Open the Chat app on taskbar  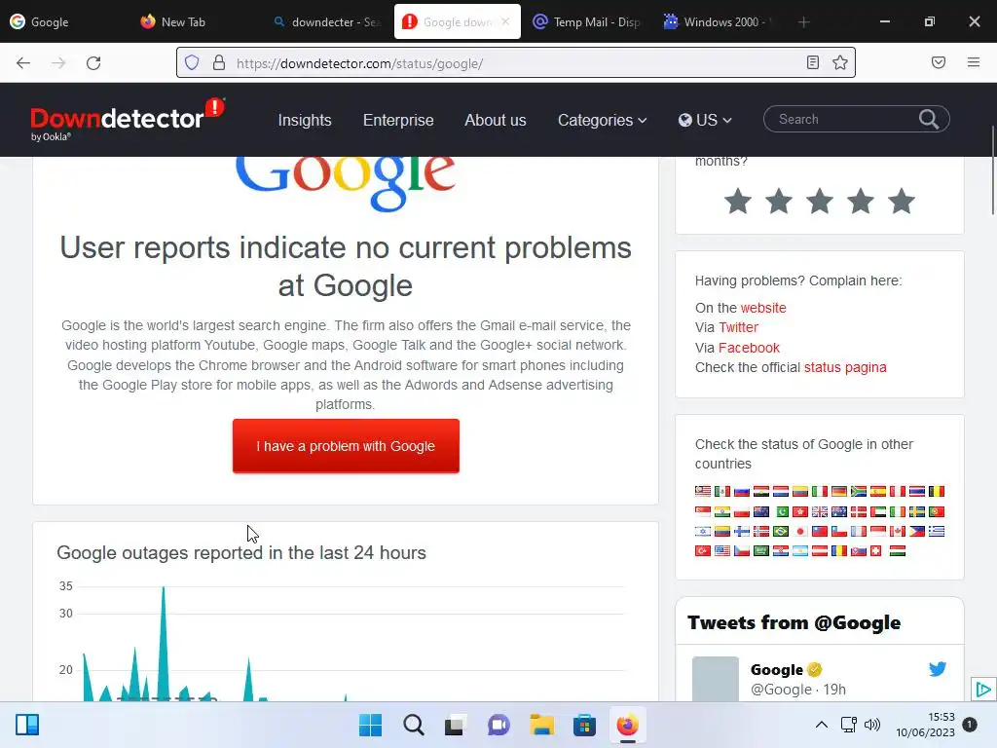point(498,725)
